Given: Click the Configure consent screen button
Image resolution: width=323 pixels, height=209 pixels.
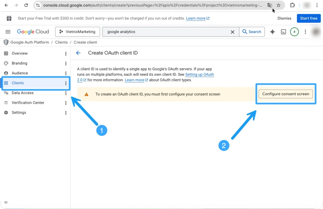Looking at the screenshot, I should (x=285, y=94).
